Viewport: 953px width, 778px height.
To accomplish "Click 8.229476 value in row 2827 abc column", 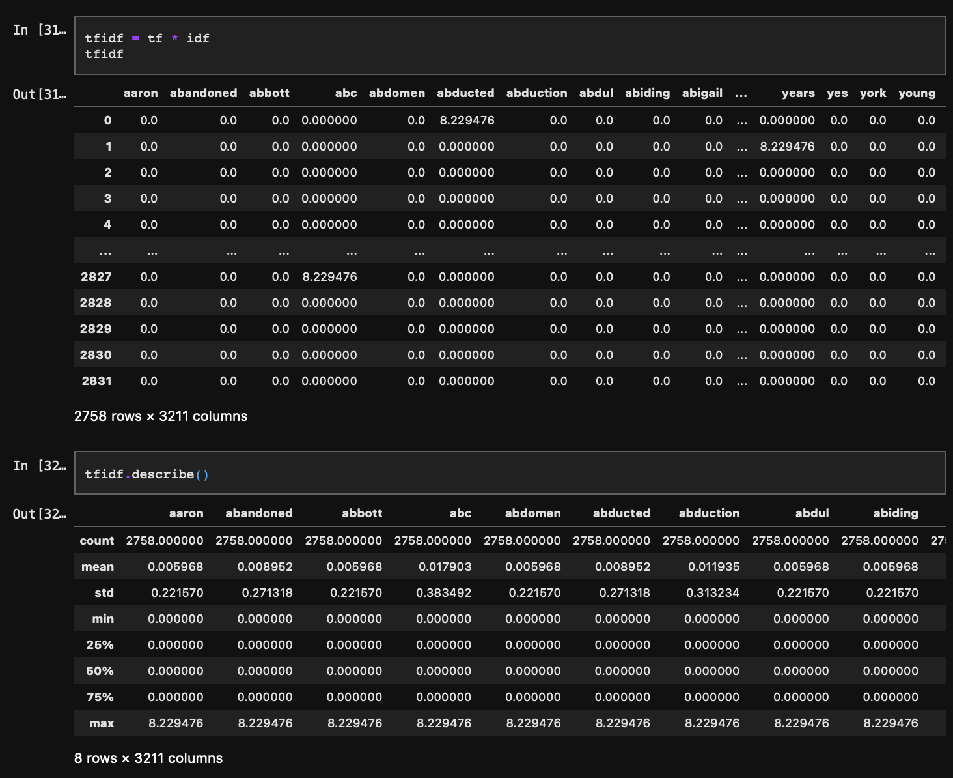I will [x=329, y=277].
